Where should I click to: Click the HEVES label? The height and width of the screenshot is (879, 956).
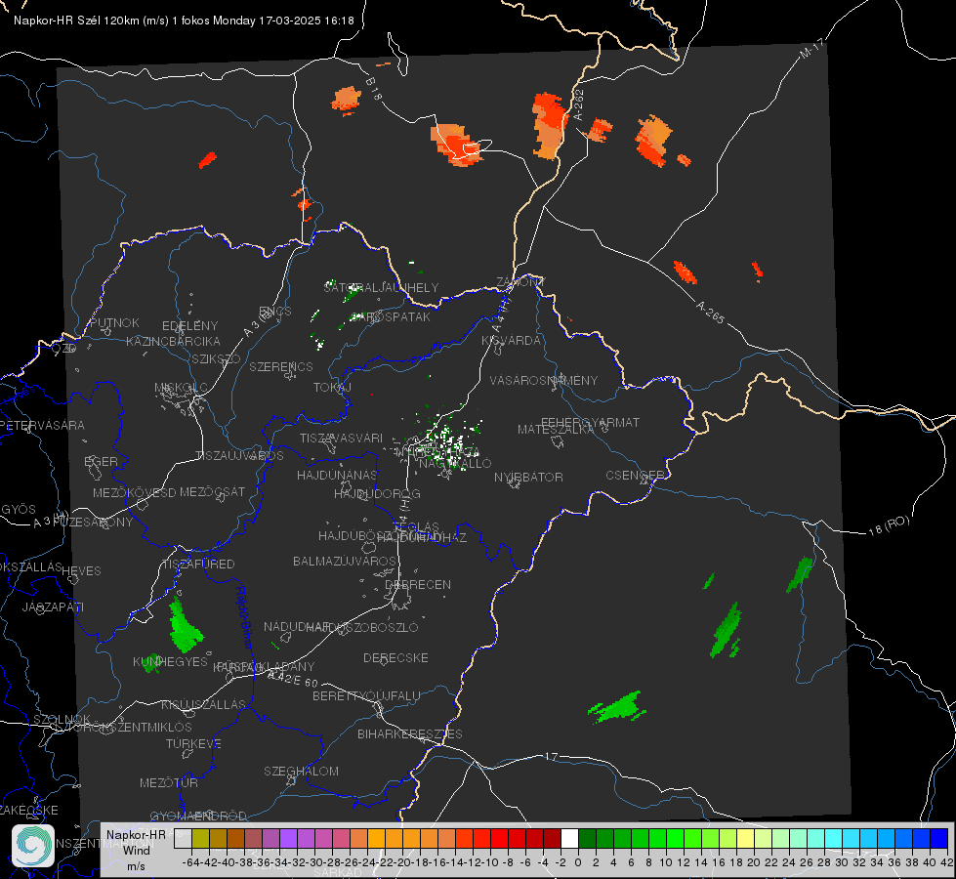[x=81, y=571]
